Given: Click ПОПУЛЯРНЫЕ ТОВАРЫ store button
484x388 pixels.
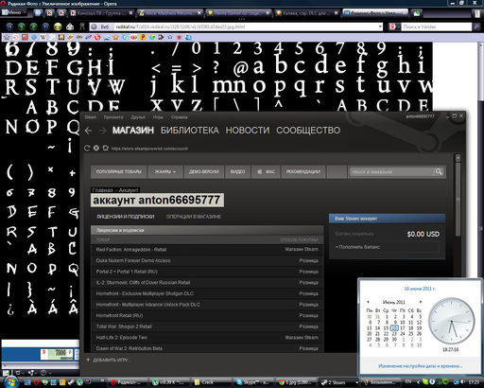Looking at the screenshot, I should [x=118, y=171].
